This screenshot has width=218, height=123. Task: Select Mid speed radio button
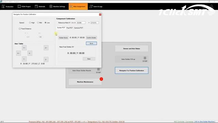[38, 23]
